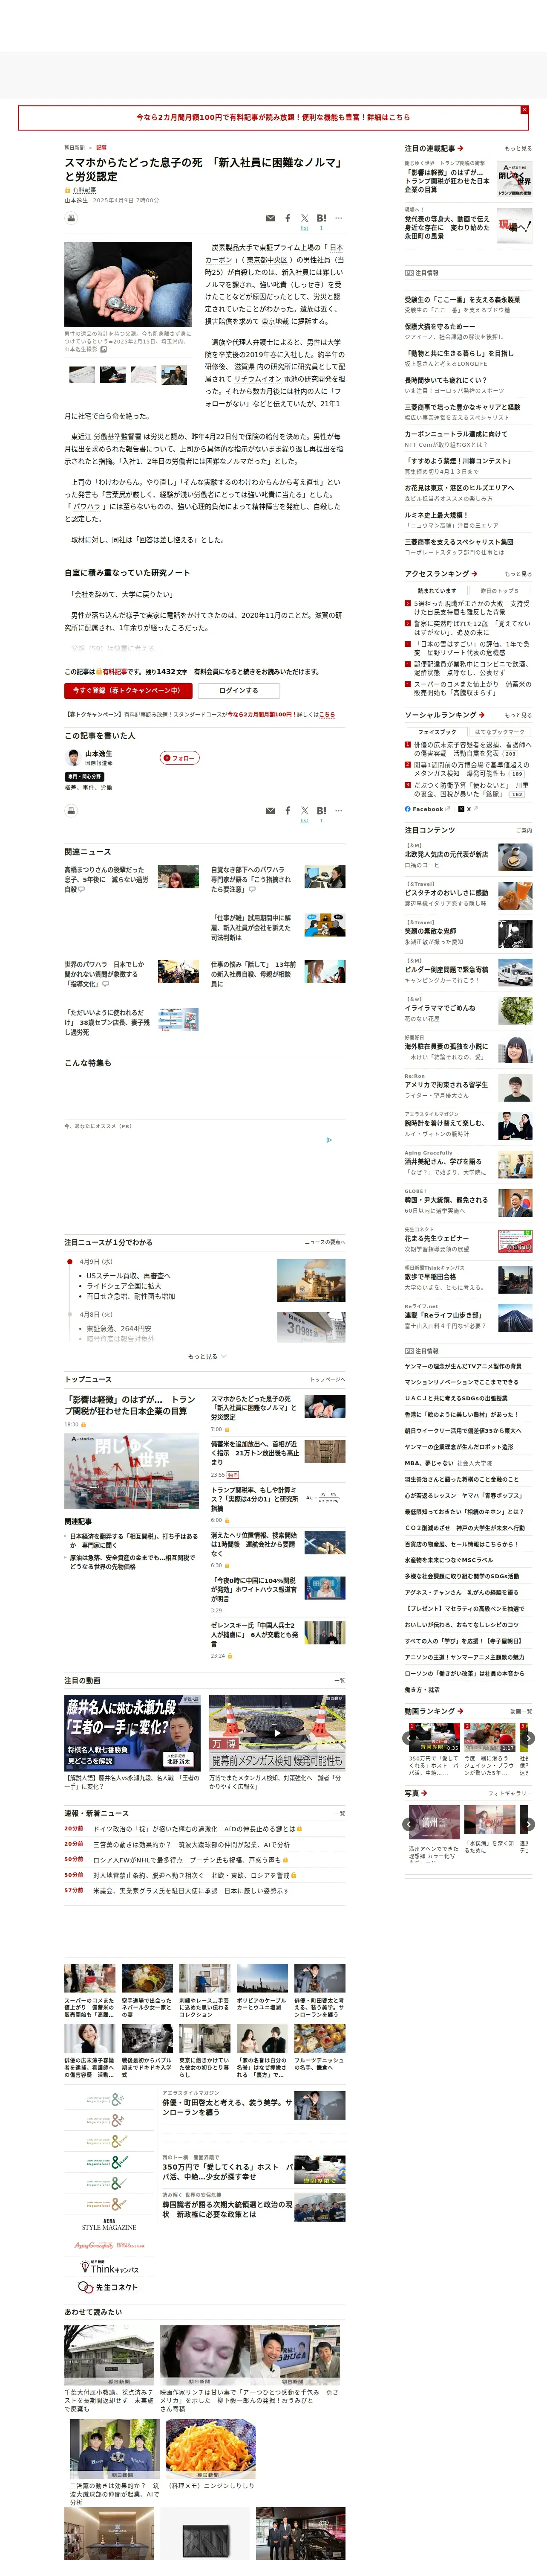
Task: Click the 記事 breadcrumb link
Action: point(101,147)
